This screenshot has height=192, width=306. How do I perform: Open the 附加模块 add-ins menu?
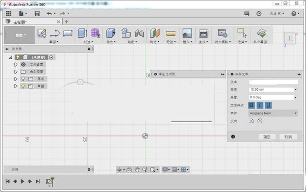(223, 42)
